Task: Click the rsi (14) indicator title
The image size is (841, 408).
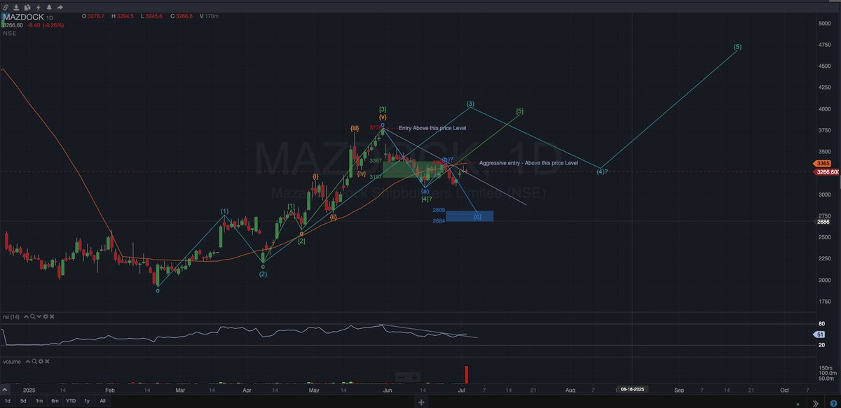Action: pyautogui.click(x=11, y=317)
